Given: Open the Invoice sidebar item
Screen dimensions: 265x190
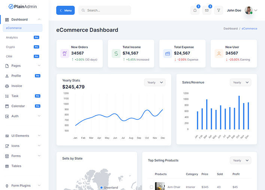Looking at the screenshot, I should [x=16, y=86].
